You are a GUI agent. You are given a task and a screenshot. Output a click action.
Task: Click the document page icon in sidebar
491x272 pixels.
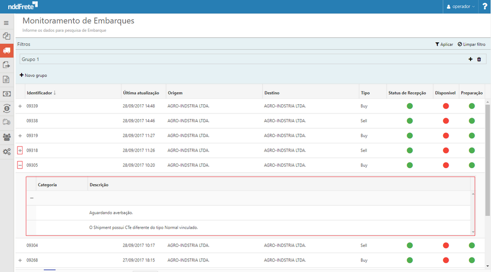(x=6, y=79)
